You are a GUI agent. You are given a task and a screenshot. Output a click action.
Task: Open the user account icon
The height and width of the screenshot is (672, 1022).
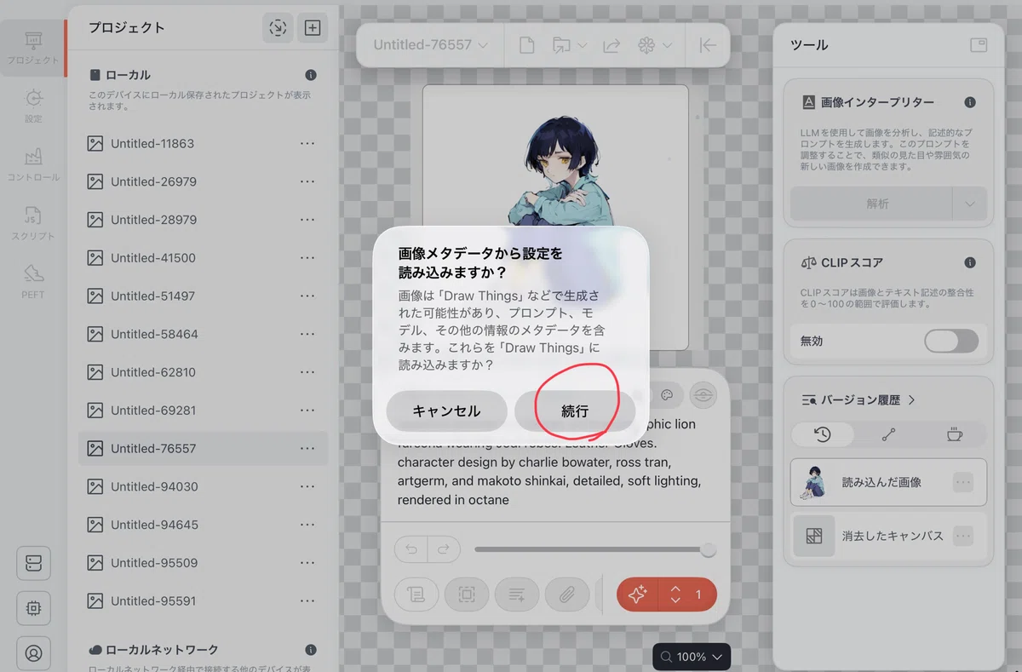tap(33, 653)
